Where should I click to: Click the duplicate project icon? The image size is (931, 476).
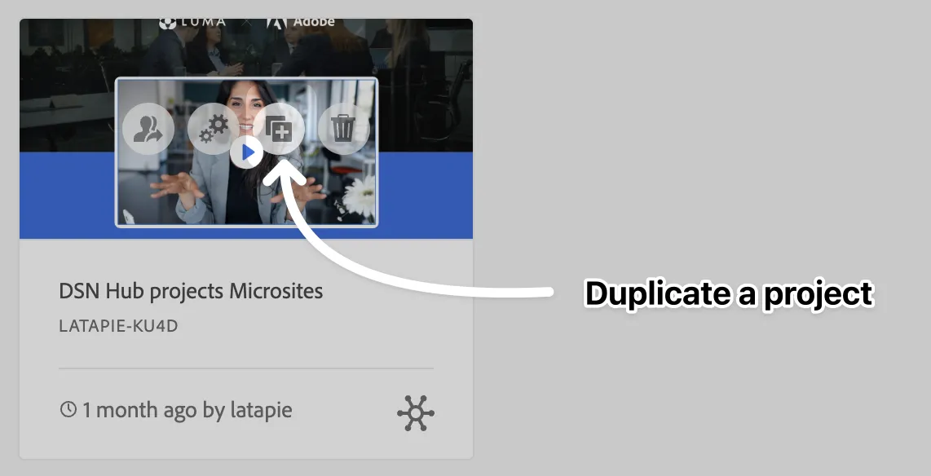pos(279,129)
